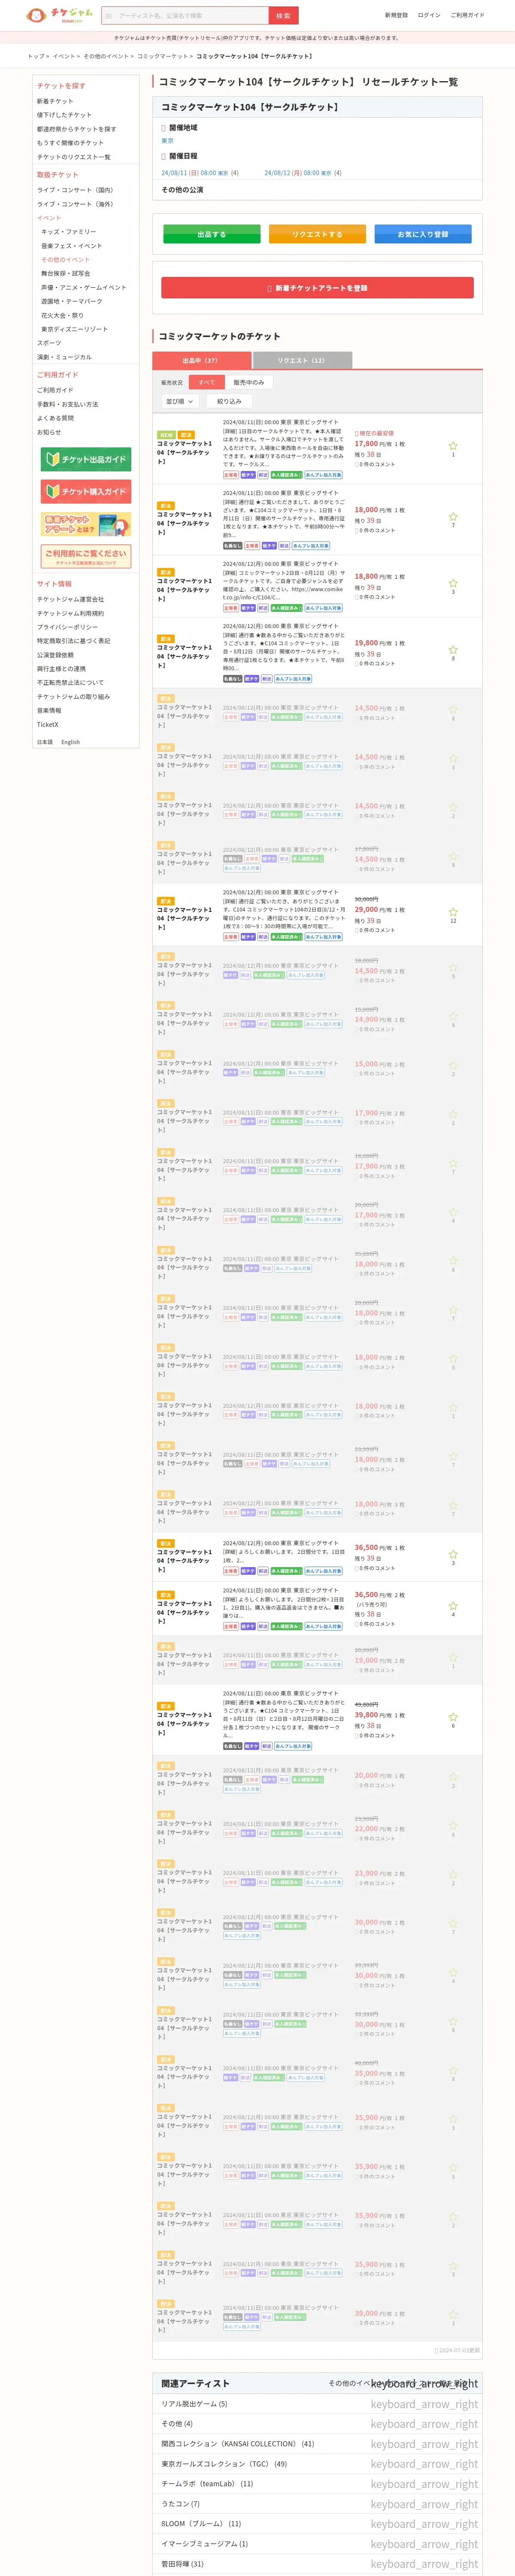Open the 新着チケットアラートとは banner
This screenshot has width=515, height=2576.
point(86,524)
